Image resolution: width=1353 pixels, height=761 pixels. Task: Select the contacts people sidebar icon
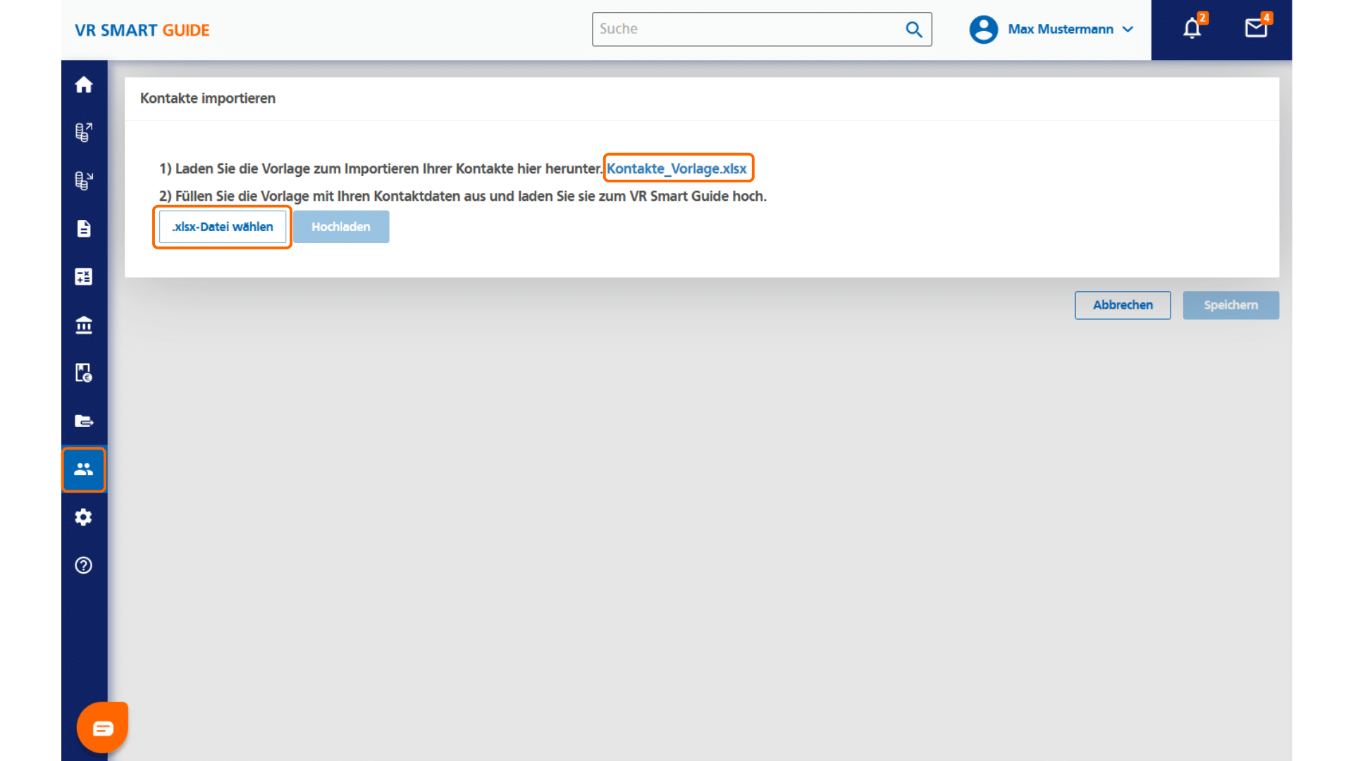pyautogui.click(x=84, y=469)
